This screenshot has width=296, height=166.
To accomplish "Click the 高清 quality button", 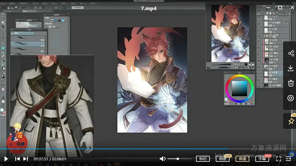I will click(242, 159).
